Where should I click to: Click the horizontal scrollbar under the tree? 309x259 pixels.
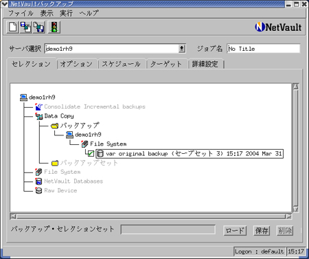pyautogui.click(x=151, y=216)
